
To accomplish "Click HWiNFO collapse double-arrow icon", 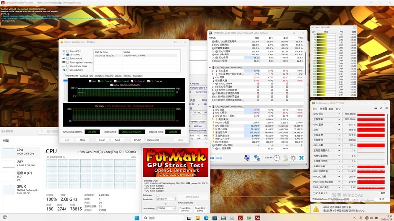I will pyautogui.click(x=219, y=158).
